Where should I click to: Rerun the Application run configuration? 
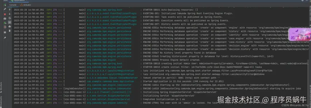[x=5, y=5]
